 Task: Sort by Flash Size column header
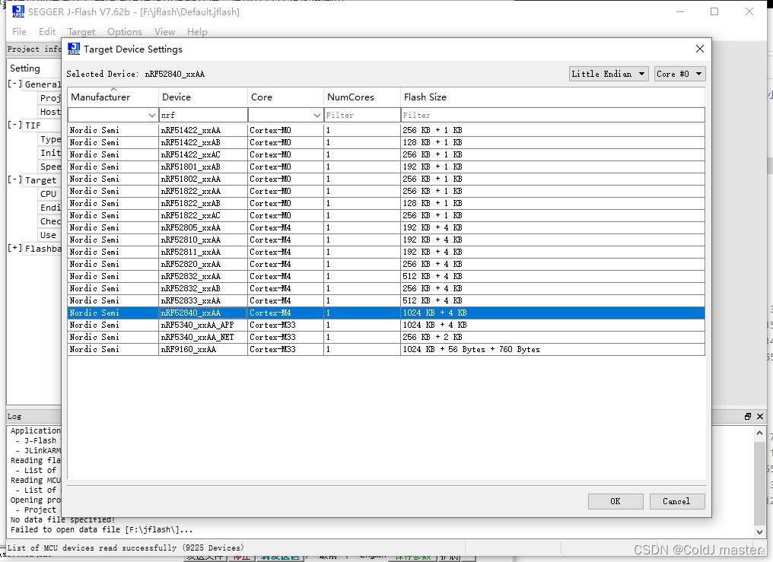tap(552, 97)
